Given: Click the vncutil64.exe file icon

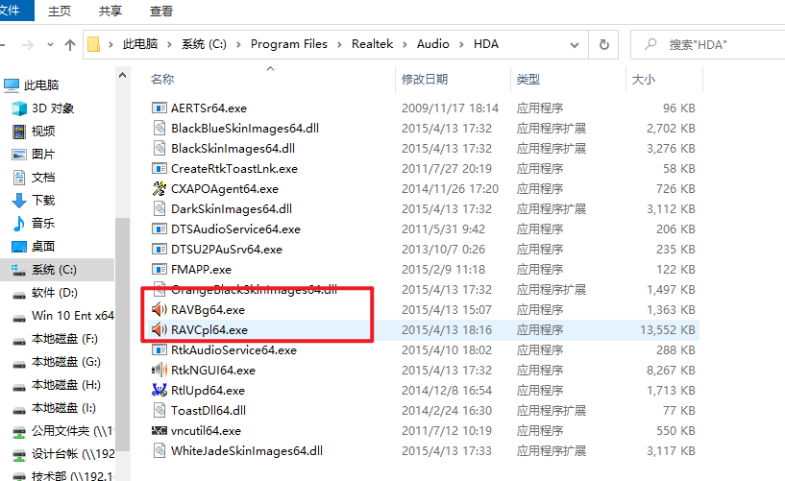Looking at the screenshot, I should [x=159, y=430].
